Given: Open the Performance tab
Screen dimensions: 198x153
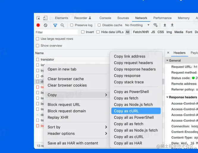Looking at the screenshot, I should (x=162, y=18).
